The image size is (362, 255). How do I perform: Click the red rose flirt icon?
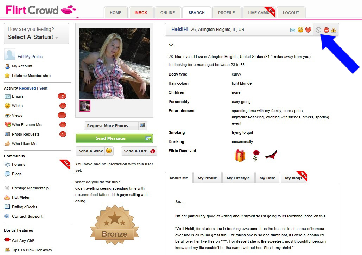[255, 155]
